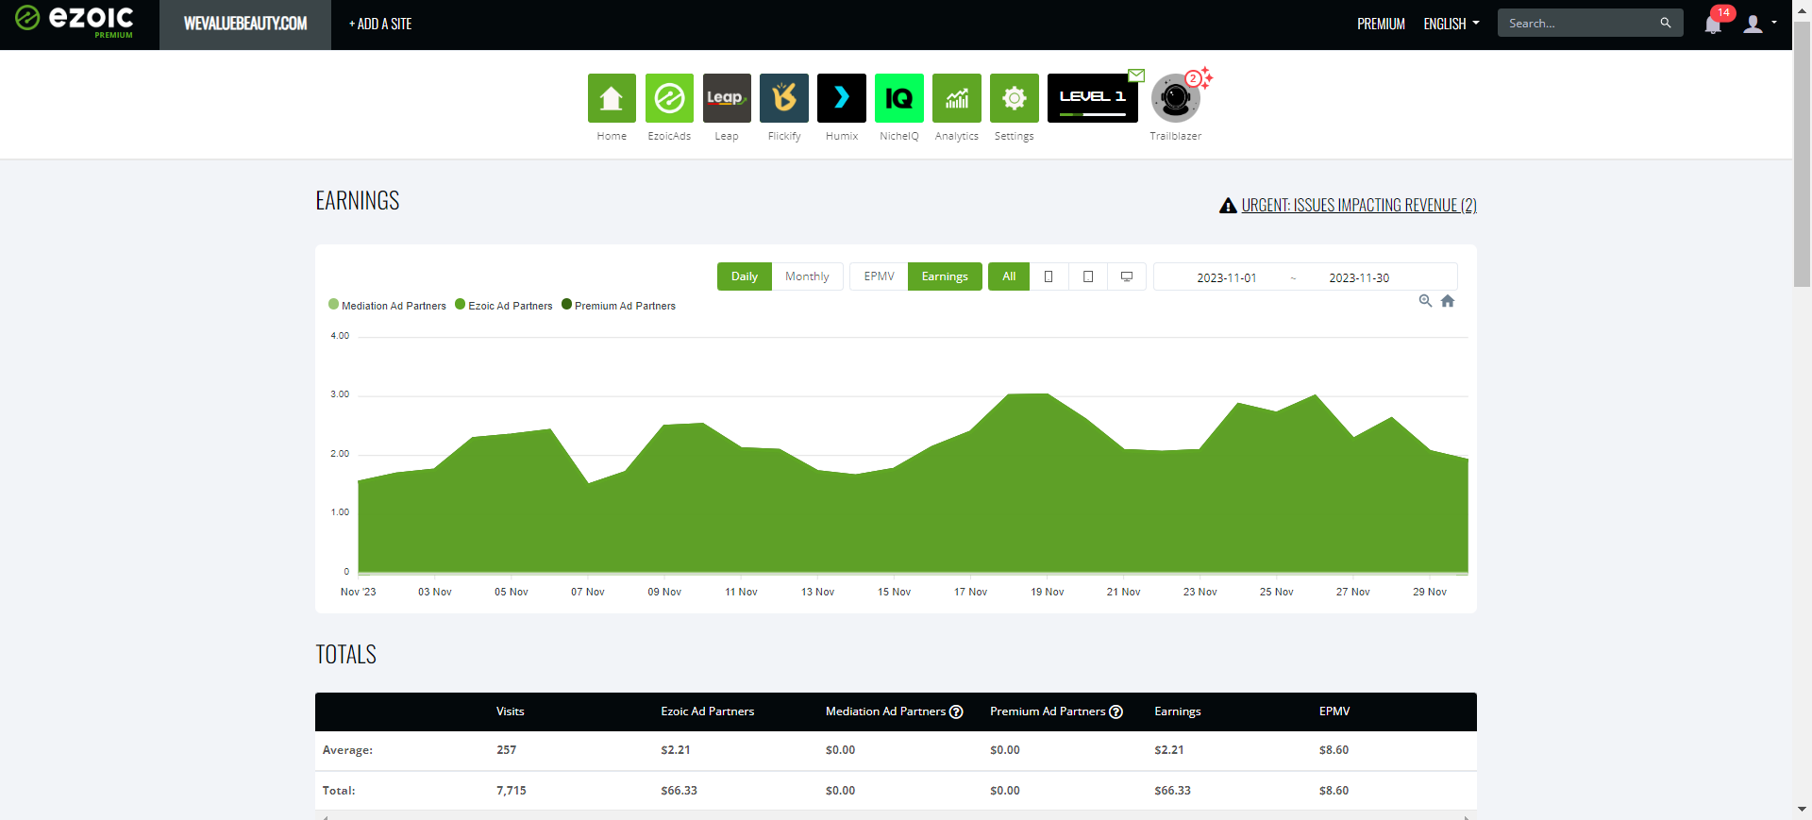This screenshot has height=820, width=1812.
Task: Sort table by Visits column header
Action: click(x=511, y=711)
